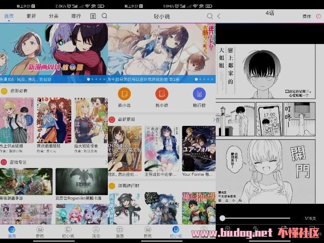Expand 最新更新 section with its chevron
The height and width of the screenshot is (243, 324).
[214, 120]
